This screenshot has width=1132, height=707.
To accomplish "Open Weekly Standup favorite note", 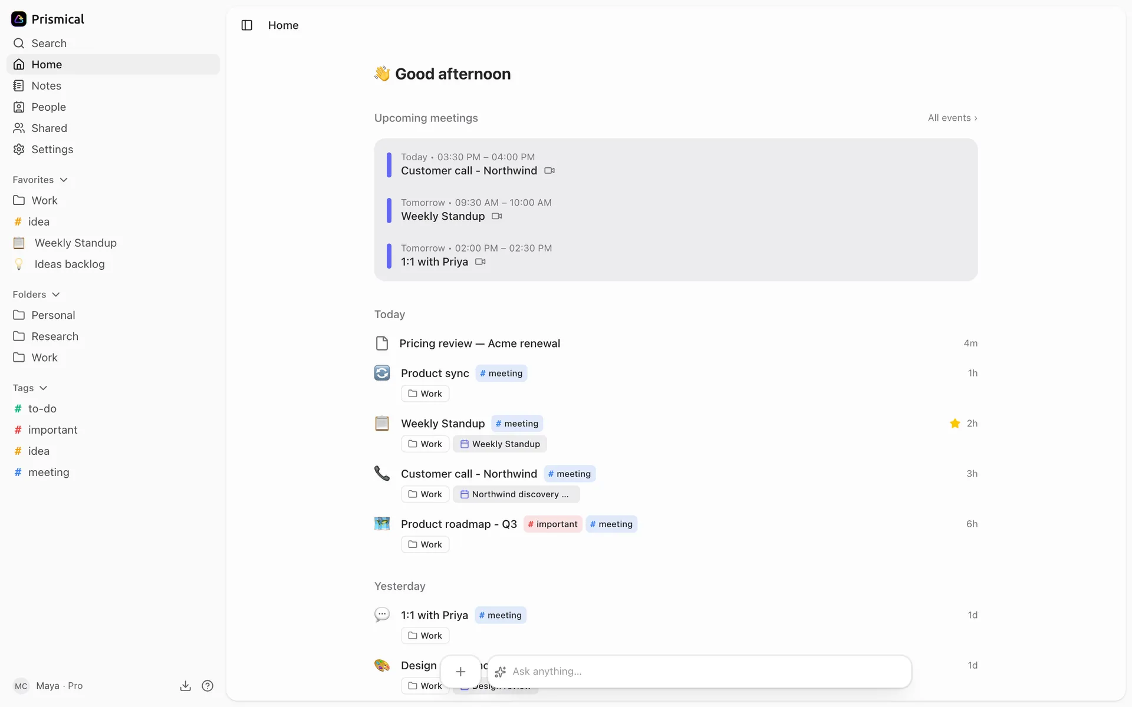I will coord(113,243).
